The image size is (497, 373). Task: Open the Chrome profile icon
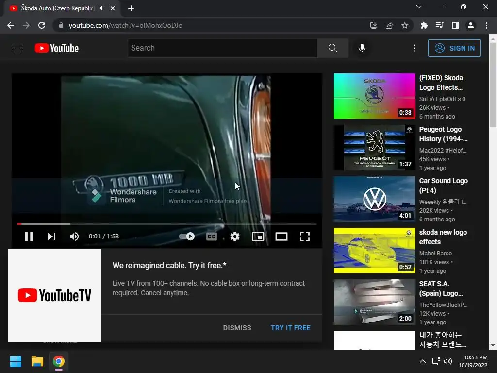[x=471, y=25]
